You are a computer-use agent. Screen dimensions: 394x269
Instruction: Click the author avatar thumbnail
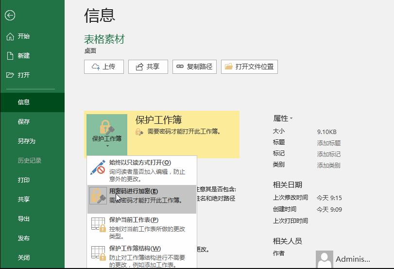tap(324, 259)
